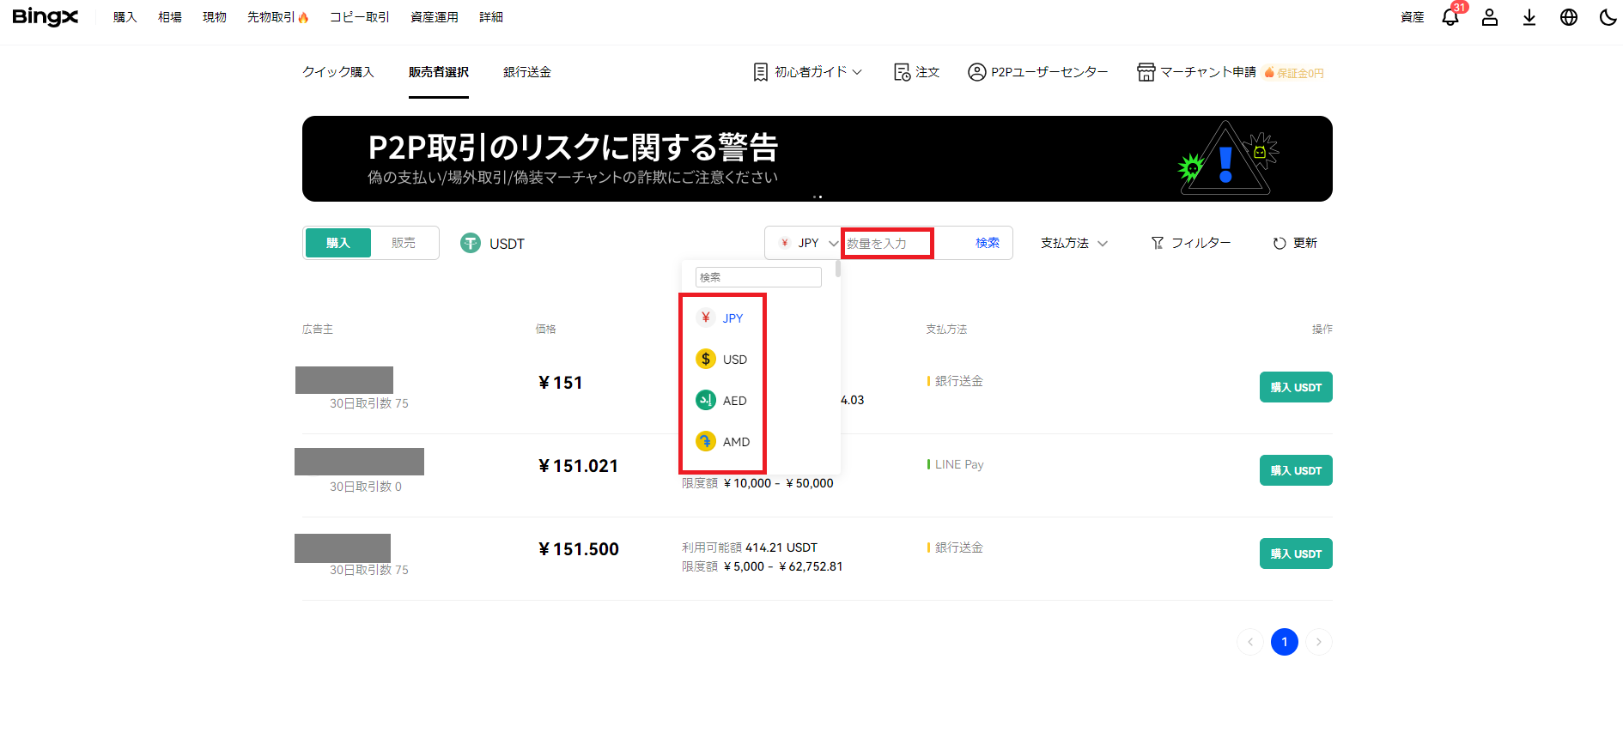Open the BingX logo home link
Image resolution: width=1623 pixels, height=732 pixels.
pyautogui.click(x=46, y=17)
